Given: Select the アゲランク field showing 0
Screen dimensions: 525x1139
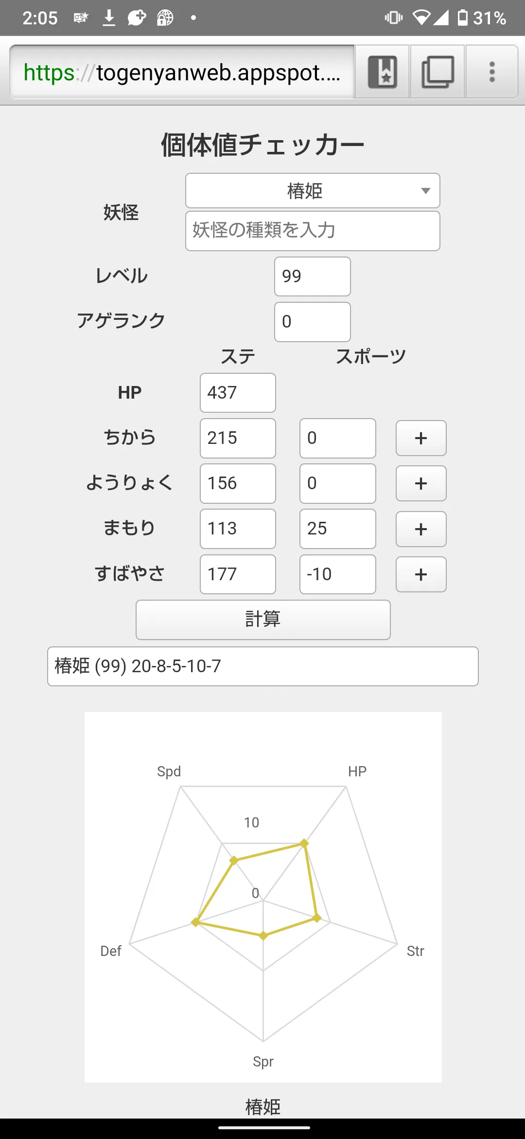Looking at the screenshot, I should [313, 322].
